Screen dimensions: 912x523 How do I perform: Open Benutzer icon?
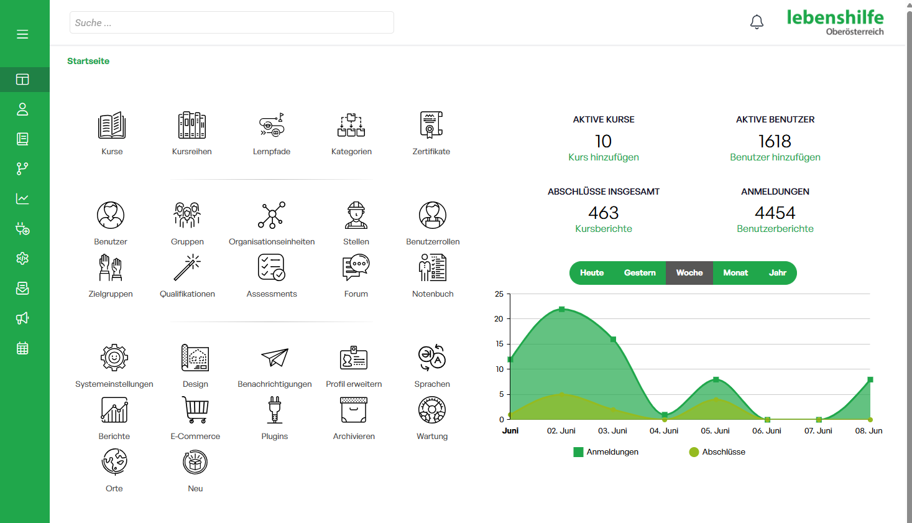pyautogui.click(x=111, y=215)
